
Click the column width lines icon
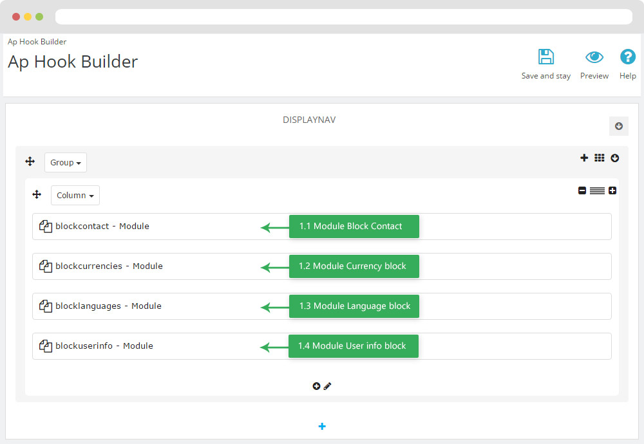point(597,190)
